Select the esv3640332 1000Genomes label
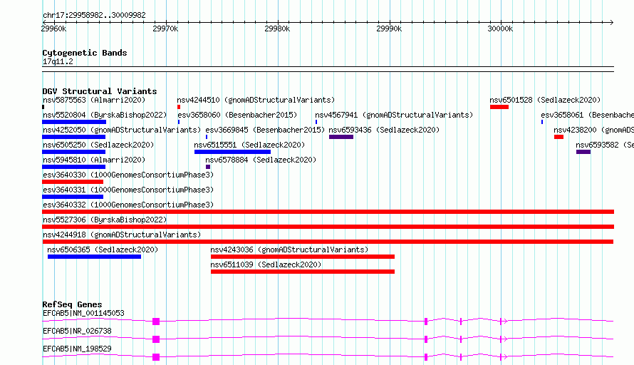This screenshot has height=365, width=634. pos(128,205)
